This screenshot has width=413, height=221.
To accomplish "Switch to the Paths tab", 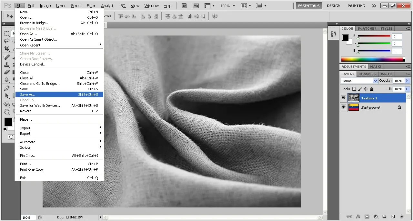I will [x=387, y=74].
